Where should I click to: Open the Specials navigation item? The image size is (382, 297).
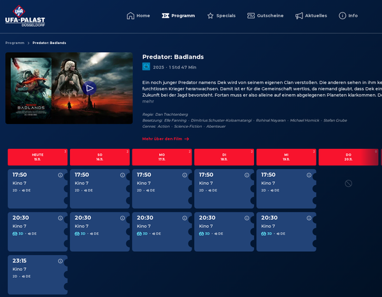pyautogui.click(x=221, y=15)
